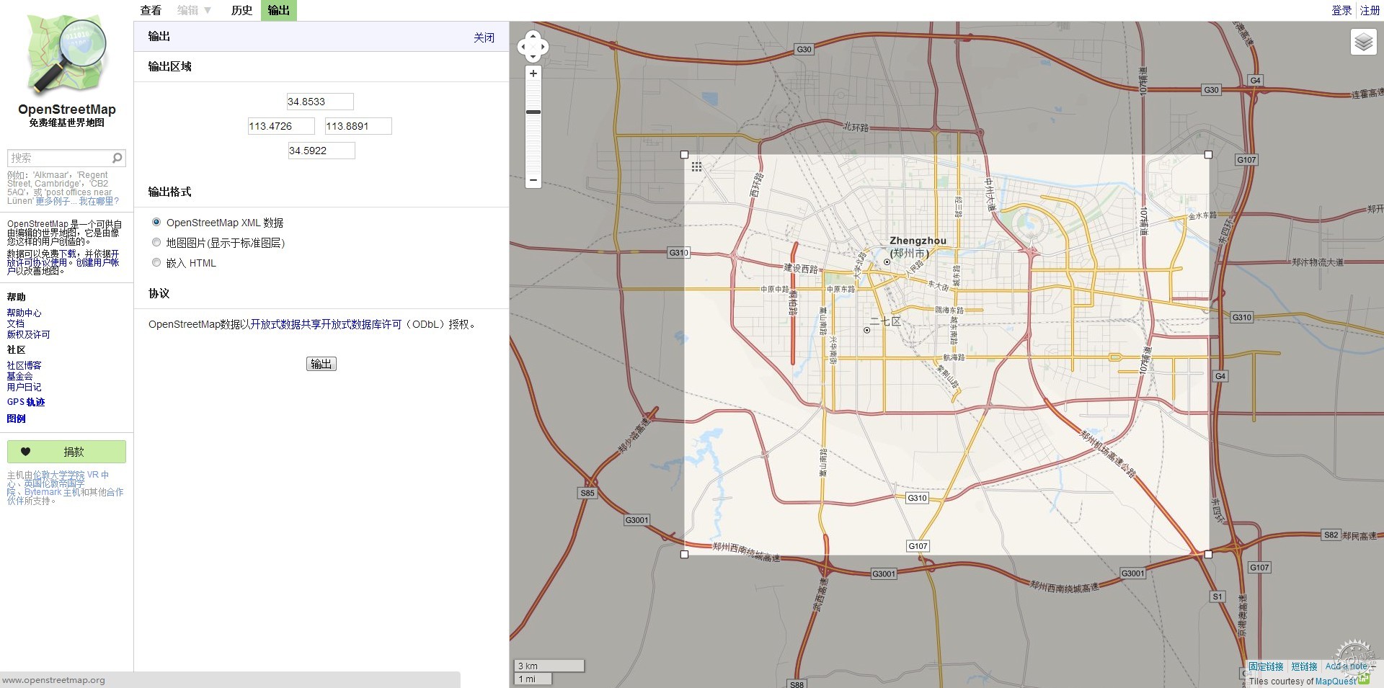
Task: Click the OpenStreetMap magnifier logo
Action: 66,54
